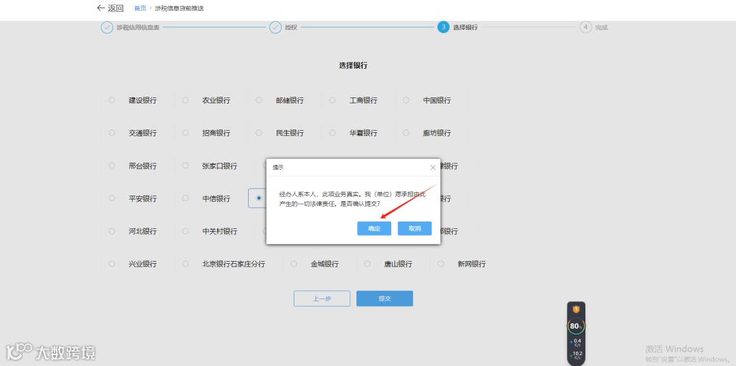The height and width of the screenshot is (366, 736).
Task: Select the 招商银行 radio option
Action: pyautogui.click(x=185, y=133)
